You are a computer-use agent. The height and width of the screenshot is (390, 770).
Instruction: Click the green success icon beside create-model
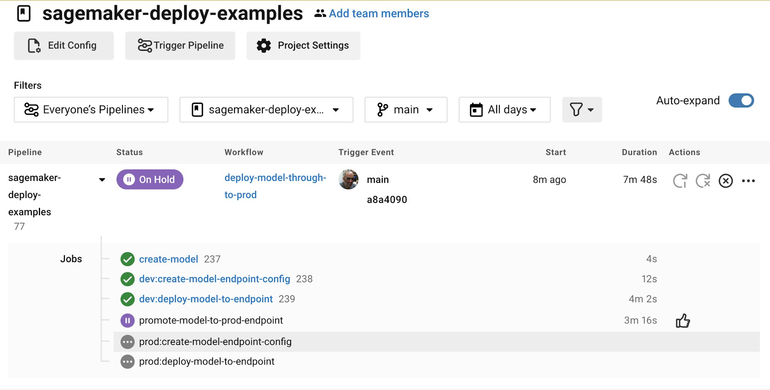[127, 259]
